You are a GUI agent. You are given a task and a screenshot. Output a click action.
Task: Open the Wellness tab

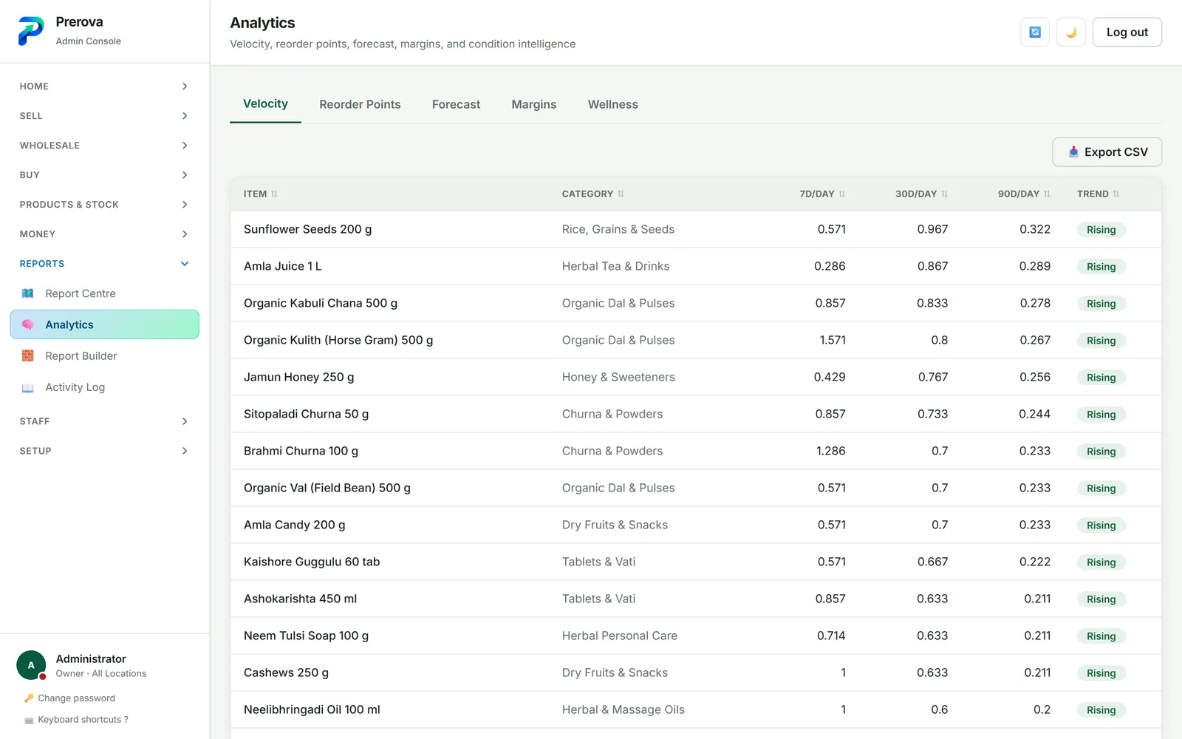click(613, 104)
